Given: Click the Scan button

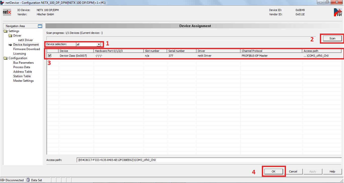Looking at the screenshot, I should (332, 38).
